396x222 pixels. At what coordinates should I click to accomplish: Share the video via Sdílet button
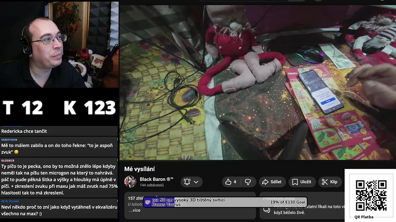pos(272,182)
